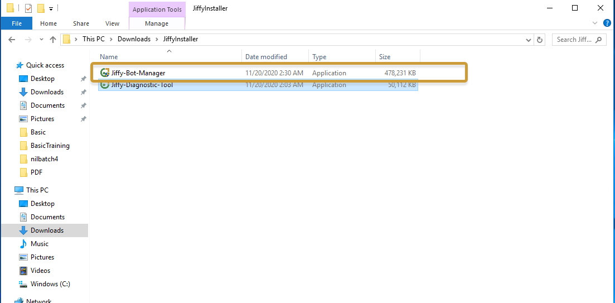Refresh the JiffyInstaller folder view
Screen dimensions: 615x303
539,40
